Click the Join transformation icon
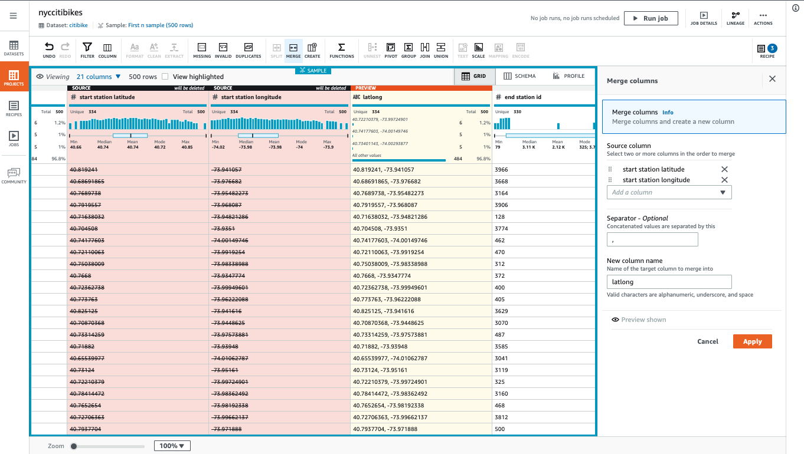Screen dimensions: 804x454 (424, 50)
